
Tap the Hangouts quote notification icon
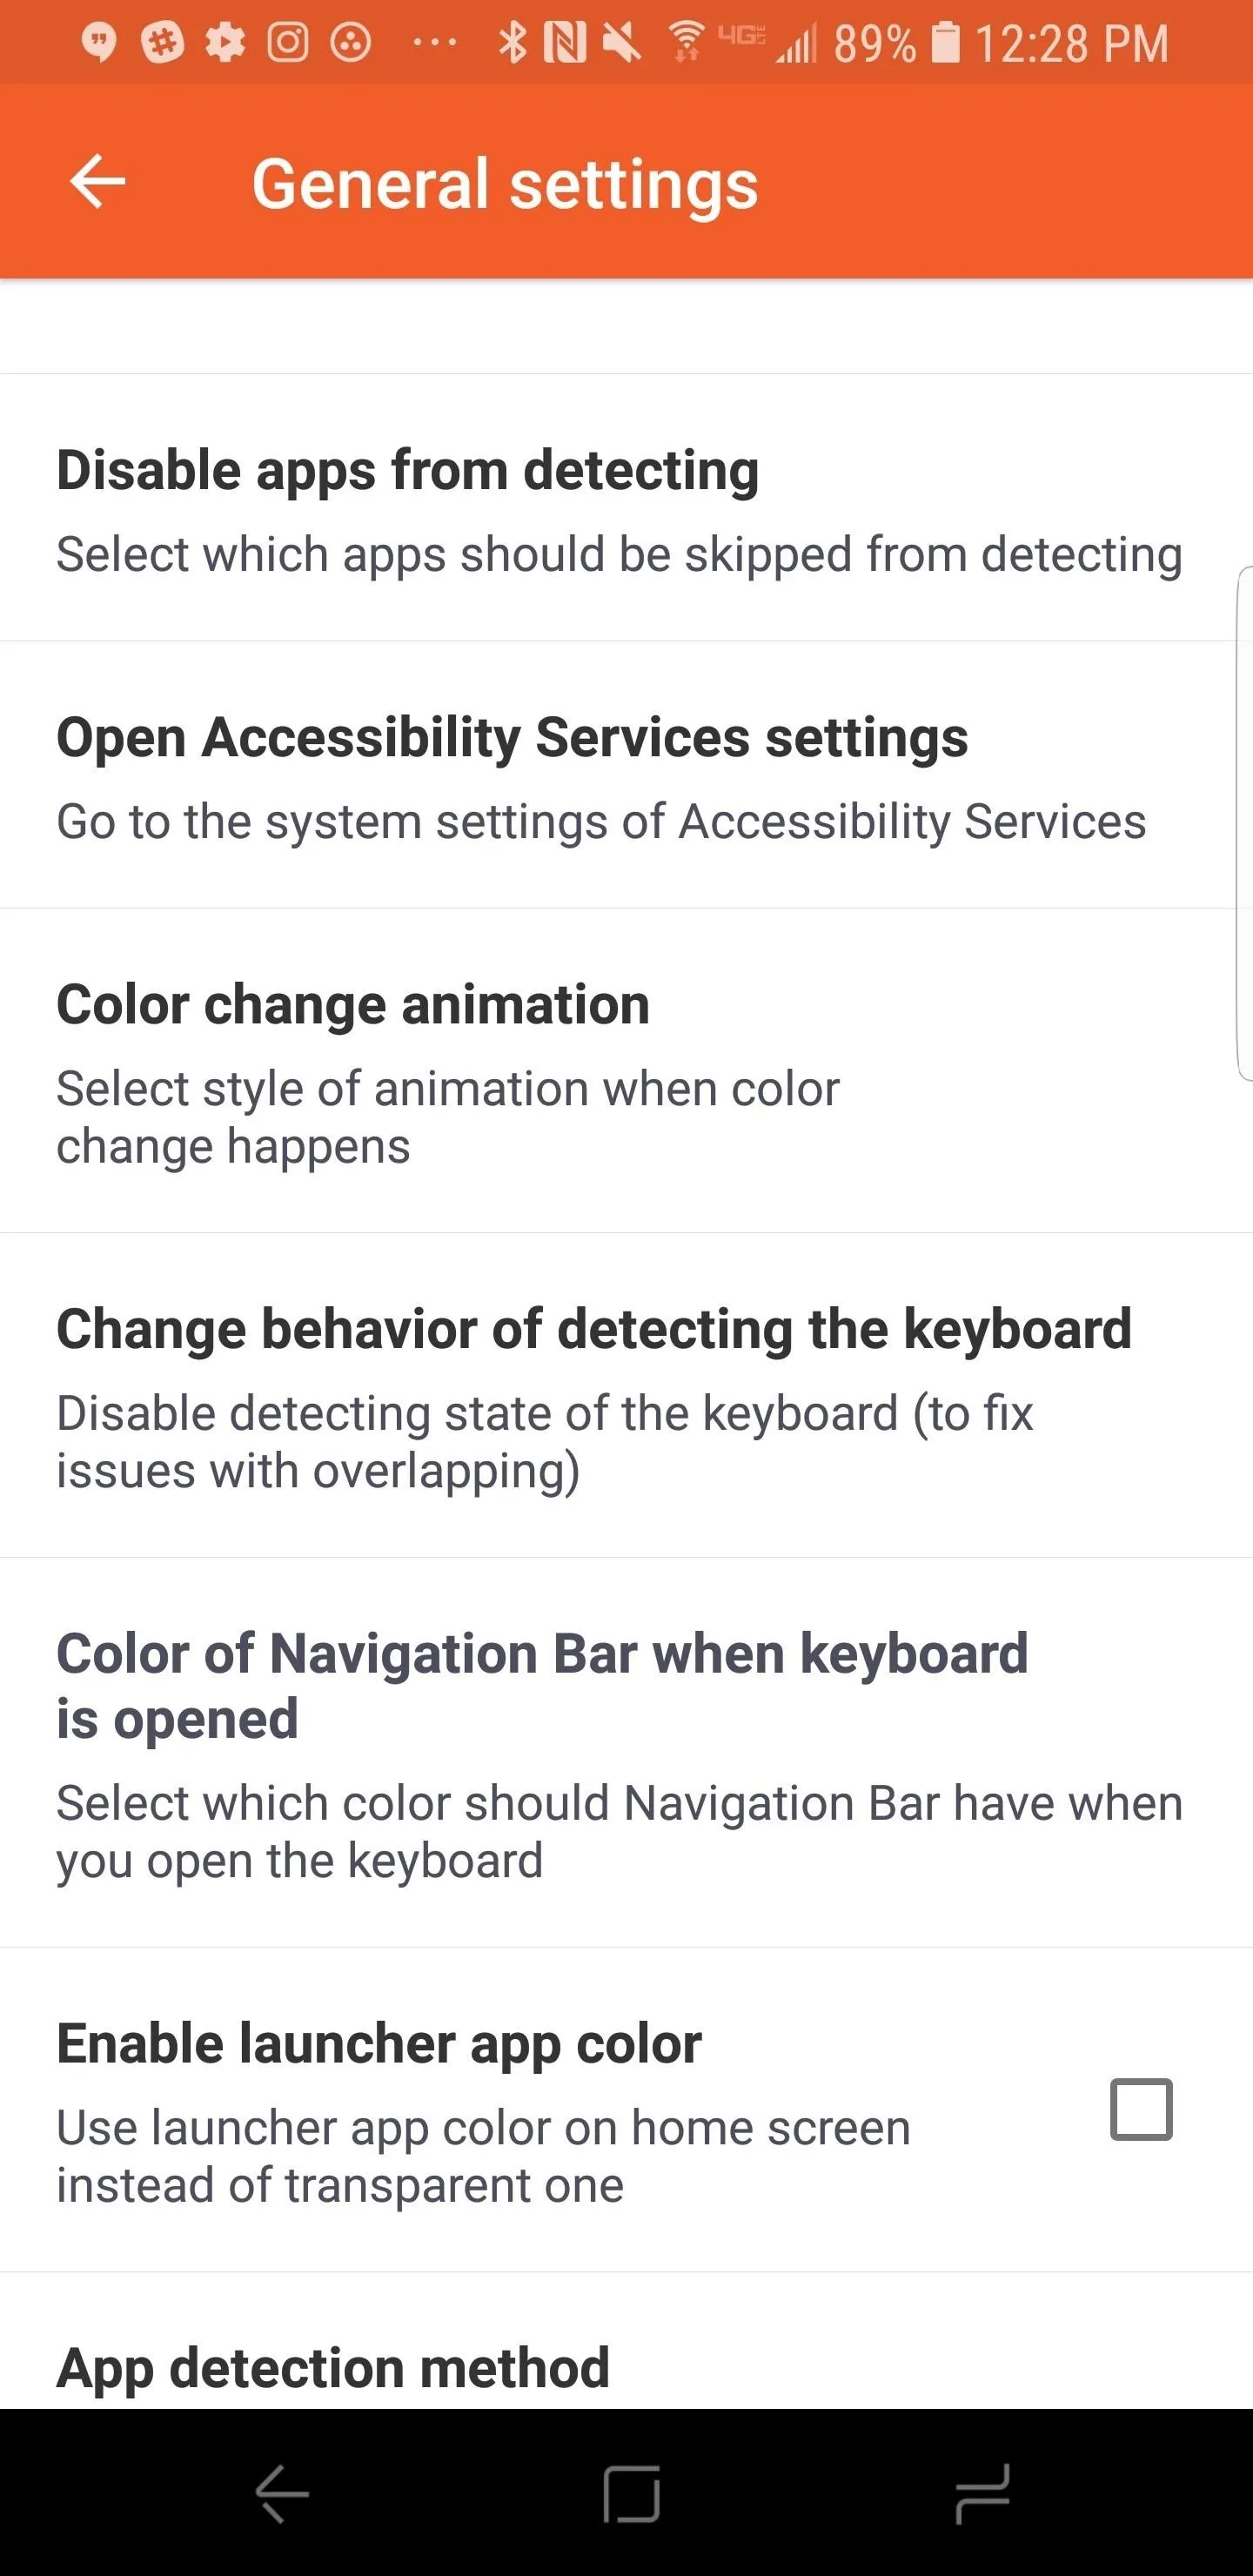pyautogui.click(x=99, y=42)
